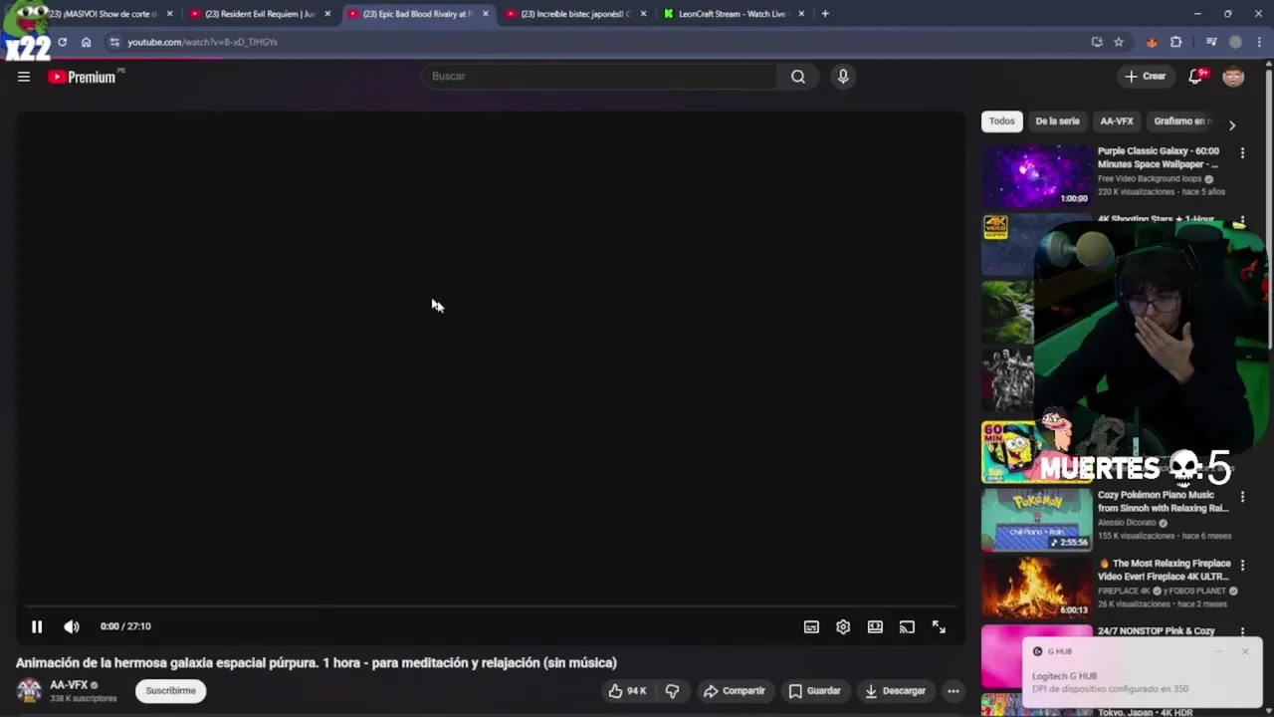The width and height of the screenshot is (1274, 717).
Task: Click the search magnifier button
Action: tap(798, 77)
